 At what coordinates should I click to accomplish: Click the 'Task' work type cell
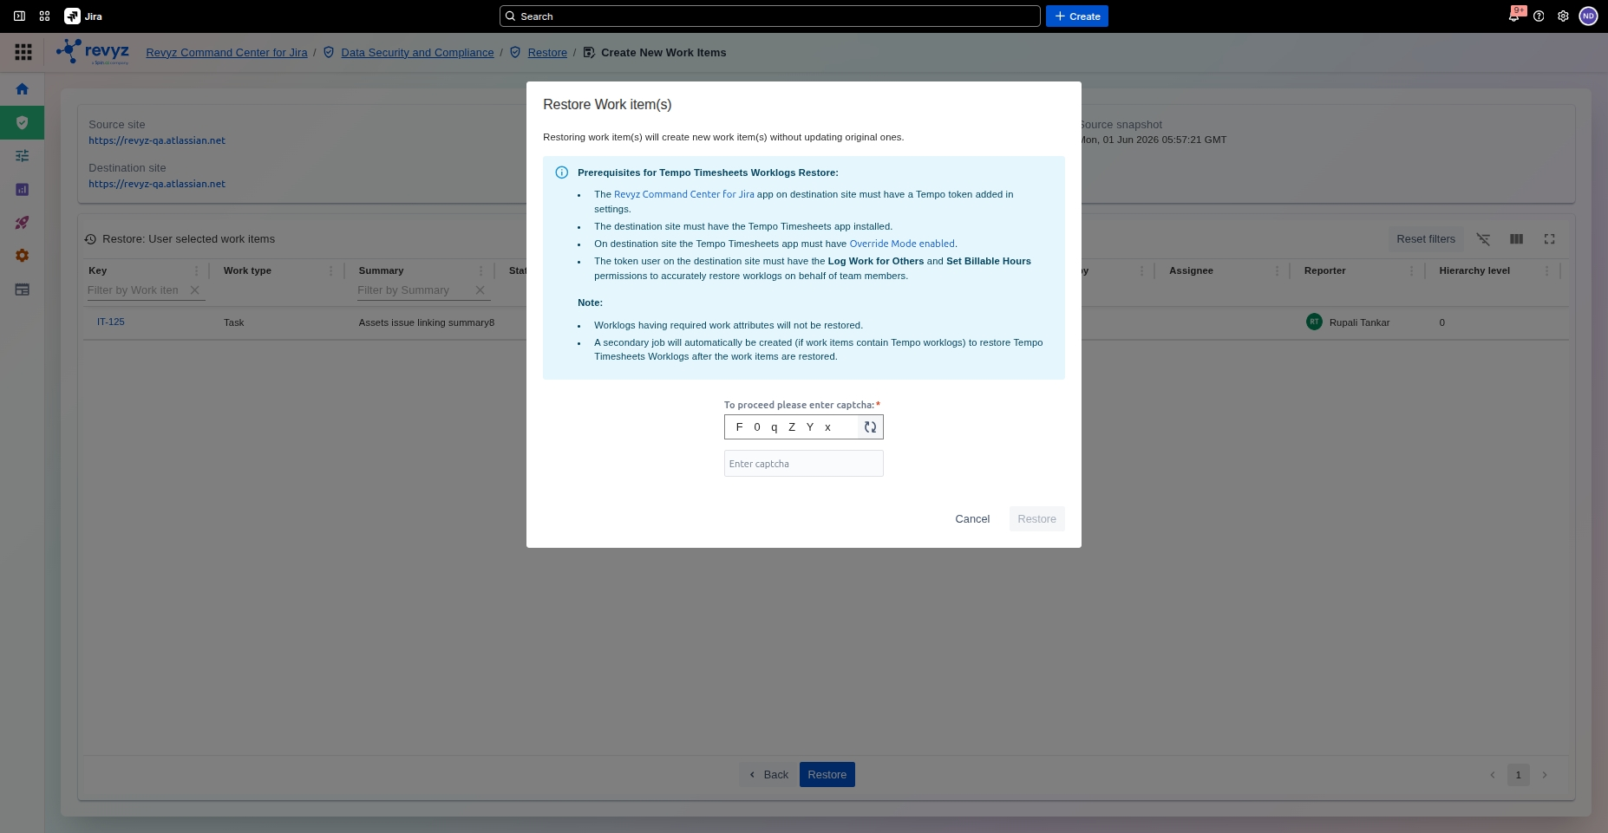234,322
